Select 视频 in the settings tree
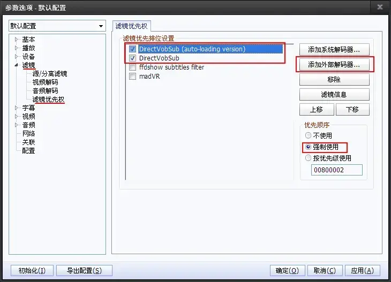Image resolution: width=391 pixels, height=282 pixels. coord(28,116)
